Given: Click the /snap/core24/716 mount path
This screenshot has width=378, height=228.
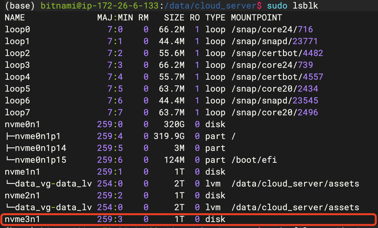Looking at the screenshot, I should coord(272,29).
